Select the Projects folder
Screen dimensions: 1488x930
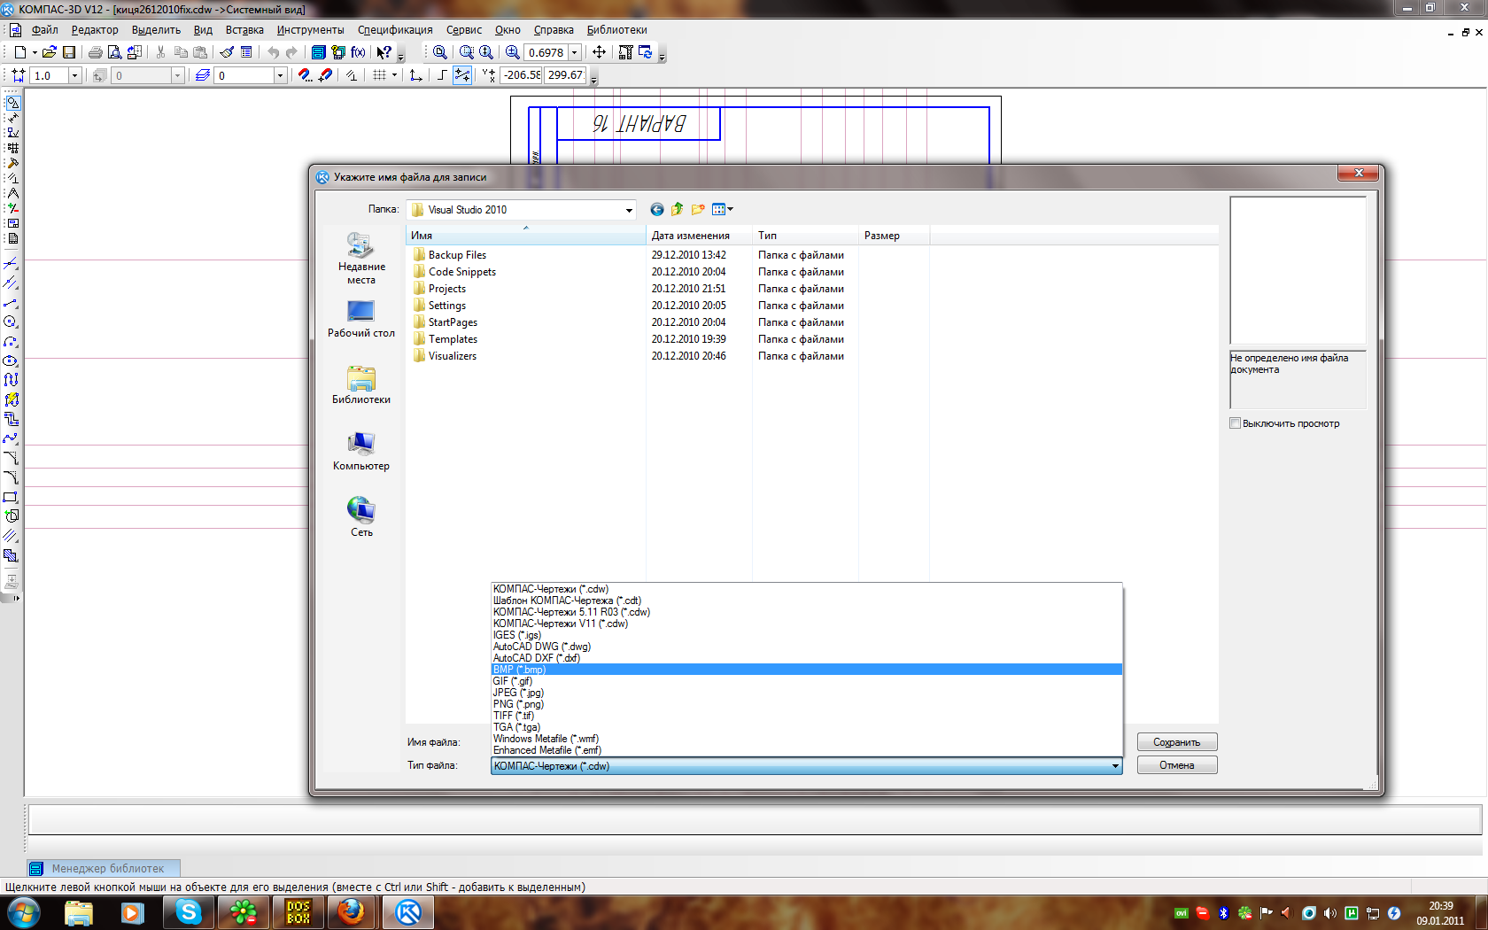[x=446, y=289]
